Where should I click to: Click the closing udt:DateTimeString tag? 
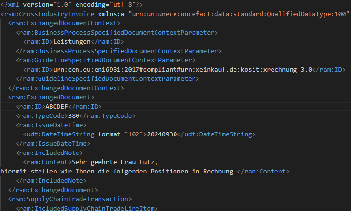216,134
